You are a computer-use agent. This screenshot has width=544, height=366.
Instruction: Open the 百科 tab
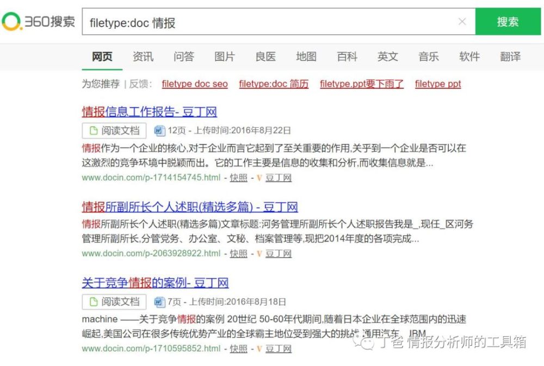point(347,57)
